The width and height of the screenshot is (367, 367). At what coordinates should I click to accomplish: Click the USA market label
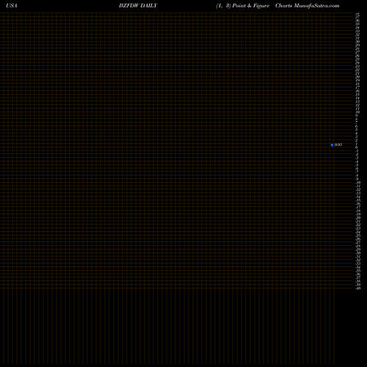[x=12, y=6]
